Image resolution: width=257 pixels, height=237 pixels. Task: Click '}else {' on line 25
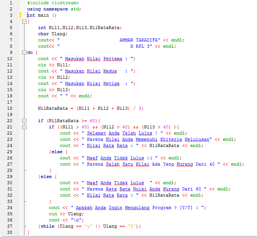pos(58,152)
